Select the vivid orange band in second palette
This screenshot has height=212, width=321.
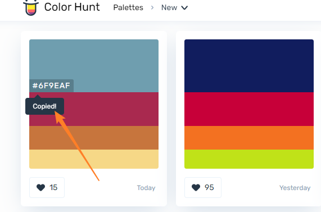[249, 138]
